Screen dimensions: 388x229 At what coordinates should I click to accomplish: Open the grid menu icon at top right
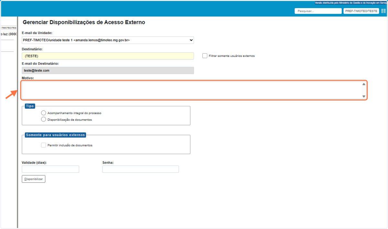[x=383, y=11]
